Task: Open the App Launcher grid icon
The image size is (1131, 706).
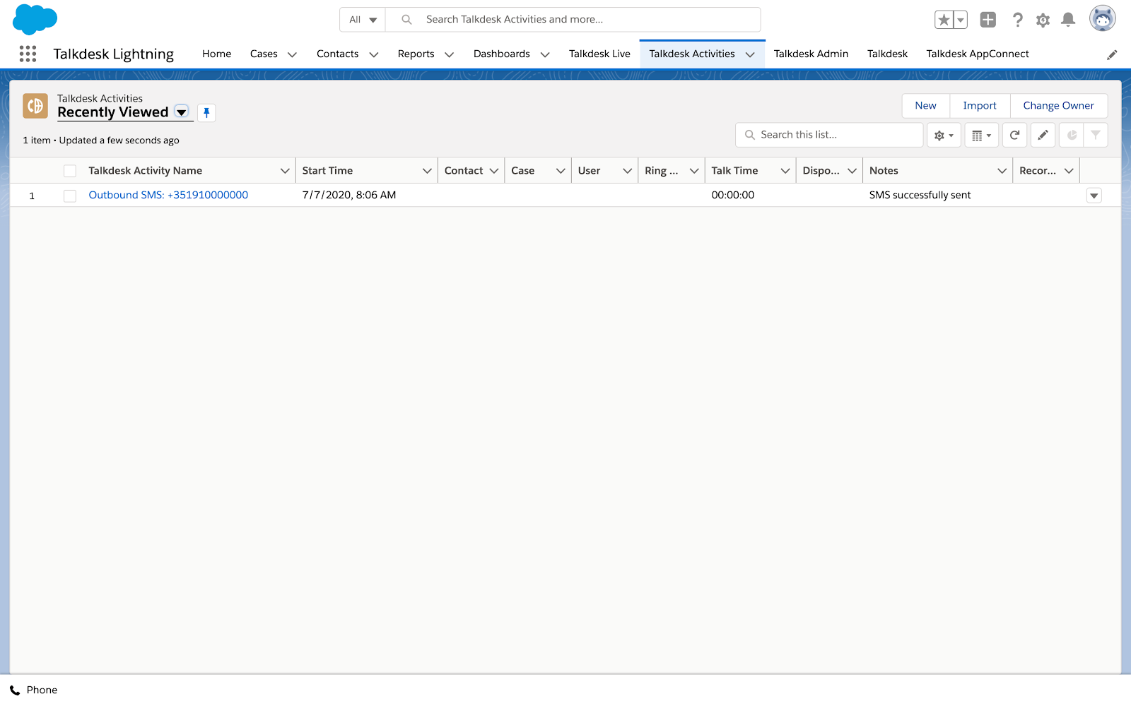Action: click(x=28, y=54)
